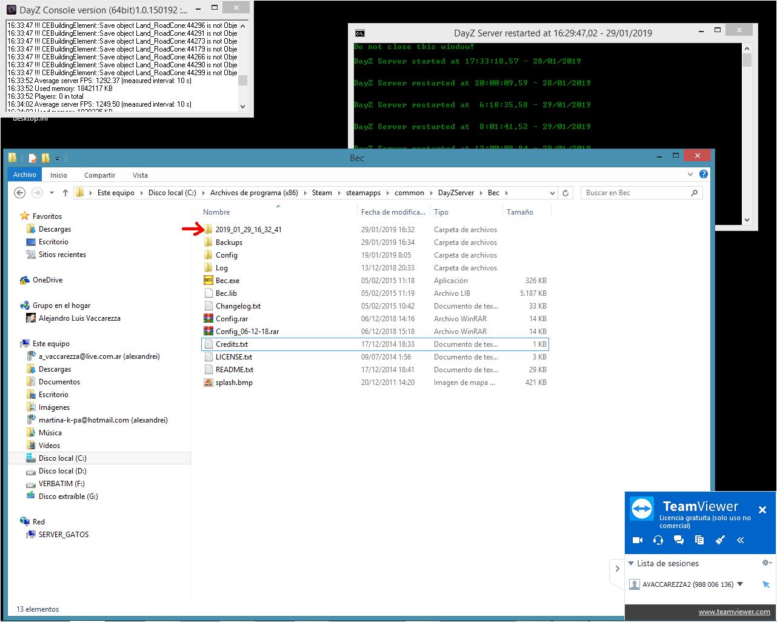Expand TeamViewer side panel arrow tab

(617, 569)
